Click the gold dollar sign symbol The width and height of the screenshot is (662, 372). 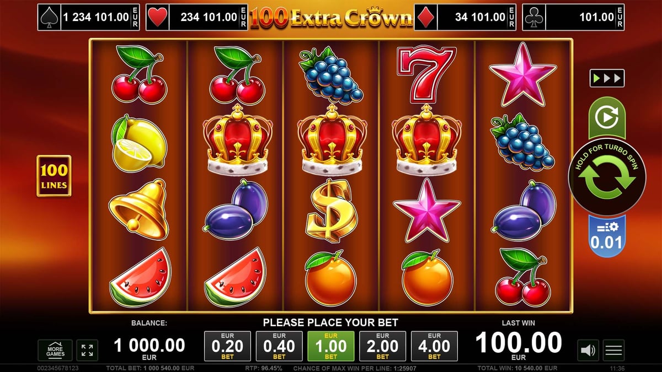pyautogui.click(x=331, y=211)
